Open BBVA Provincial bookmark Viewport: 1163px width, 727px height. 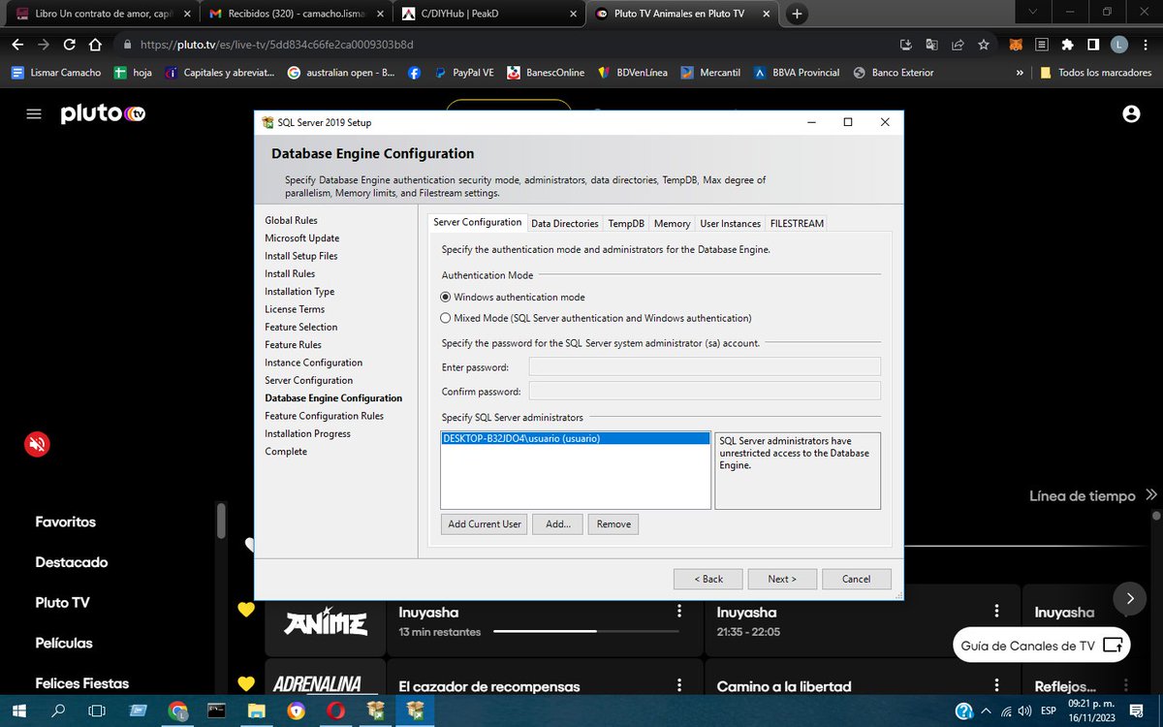pyautogui.click(x=797, y=73)
